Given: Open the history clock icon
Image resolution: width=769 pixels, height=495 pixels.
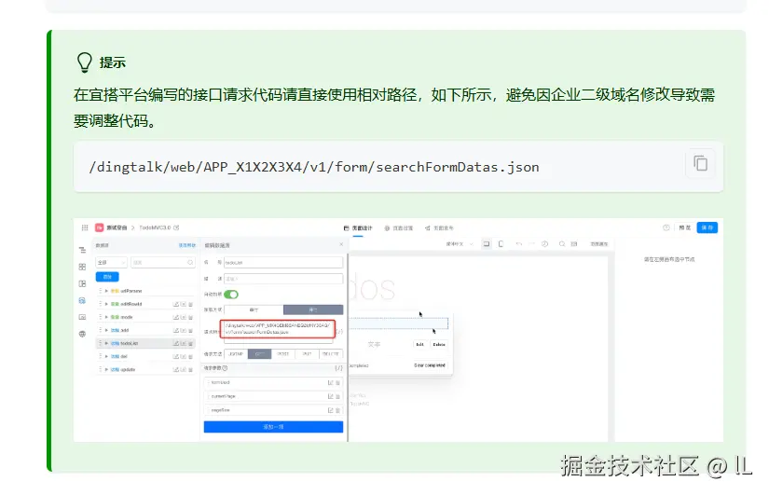Looking at the screenshot, I should [x=544, y=244].
